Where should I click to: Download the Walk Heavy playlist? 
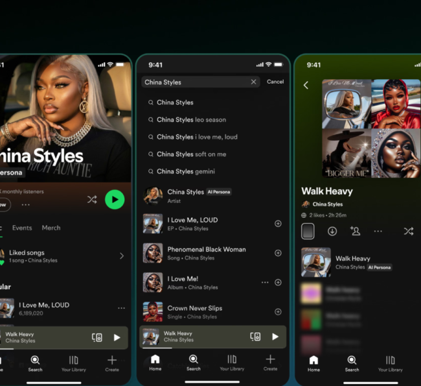click(332, 231)
